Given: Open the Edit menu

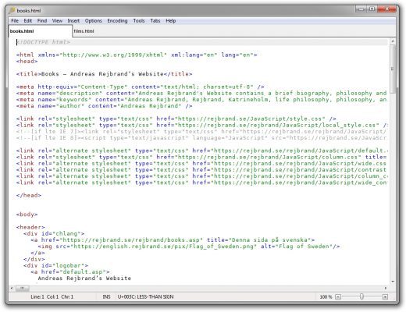Looking at the screenshot, I should click(27, 21).
